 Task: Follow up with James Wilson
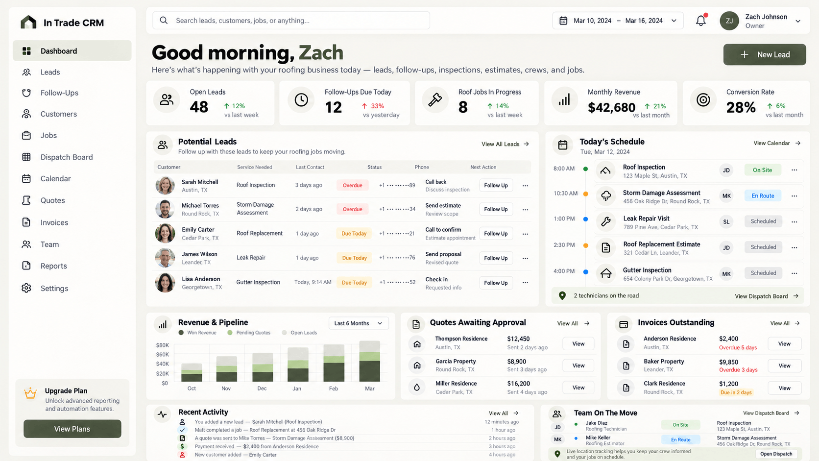click(496, 258)
